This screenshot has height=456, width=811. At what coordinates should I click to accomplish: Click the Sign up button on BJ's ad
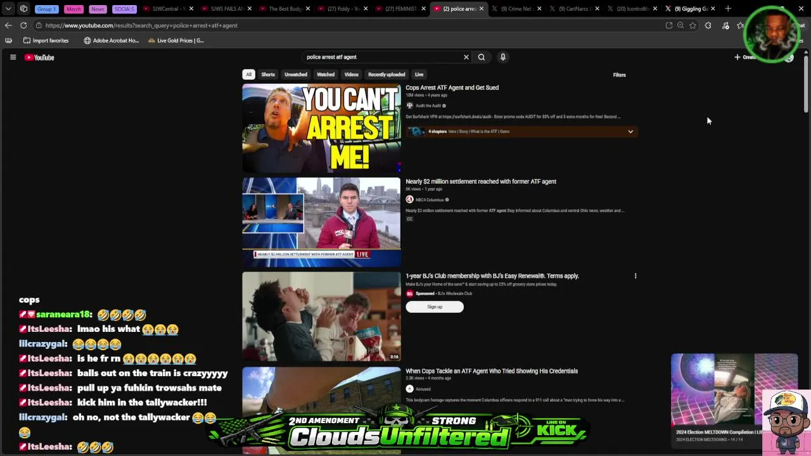coord(435,307)
